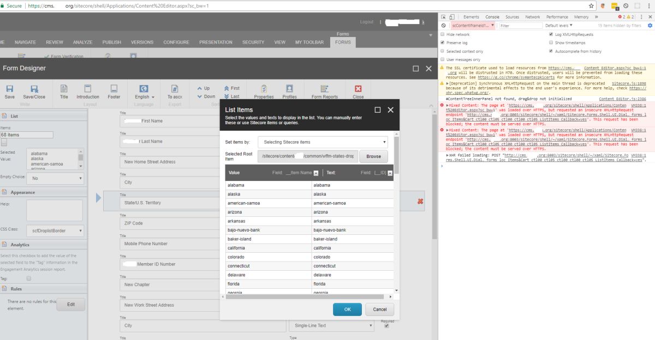Screen dimensions: 655x340
Task: Cancel the List Items dialog
Action: pos(379,309)
